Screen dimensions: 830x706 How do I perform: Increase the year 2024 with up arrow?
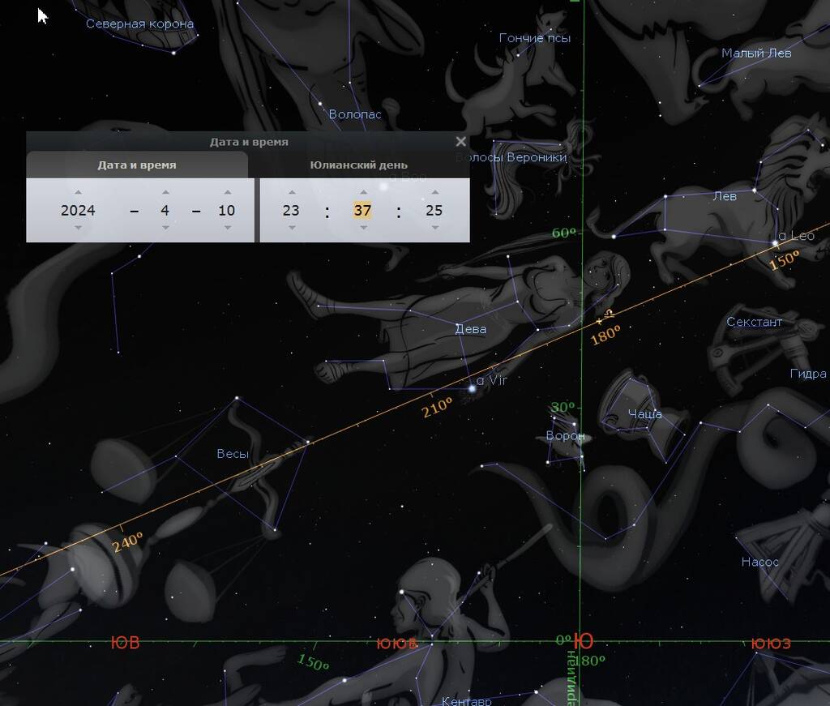pyautogui.click(x=79, y=192)
